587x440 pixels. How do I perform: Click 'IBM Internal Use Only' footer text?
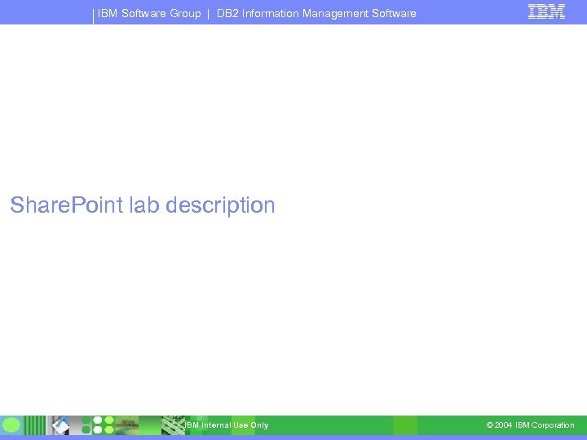[x=227, y=425]
